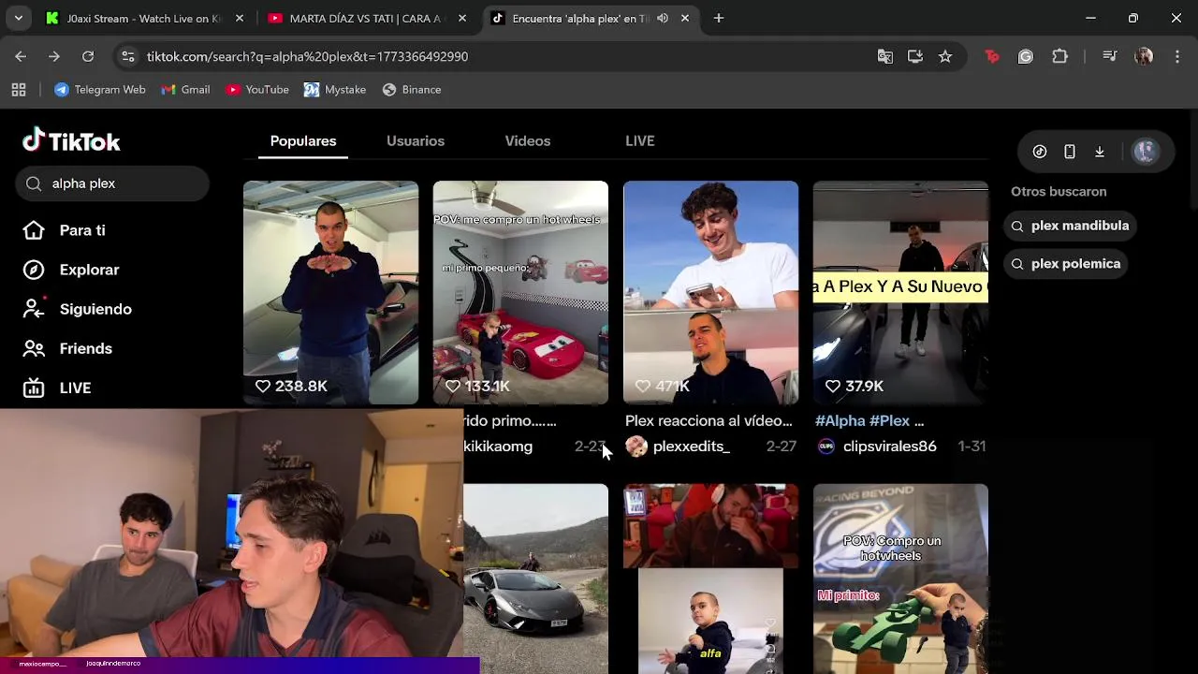Open the Siguiendo people icon
This screenshot has height=674, width=1198.
[x=34, y=309]
